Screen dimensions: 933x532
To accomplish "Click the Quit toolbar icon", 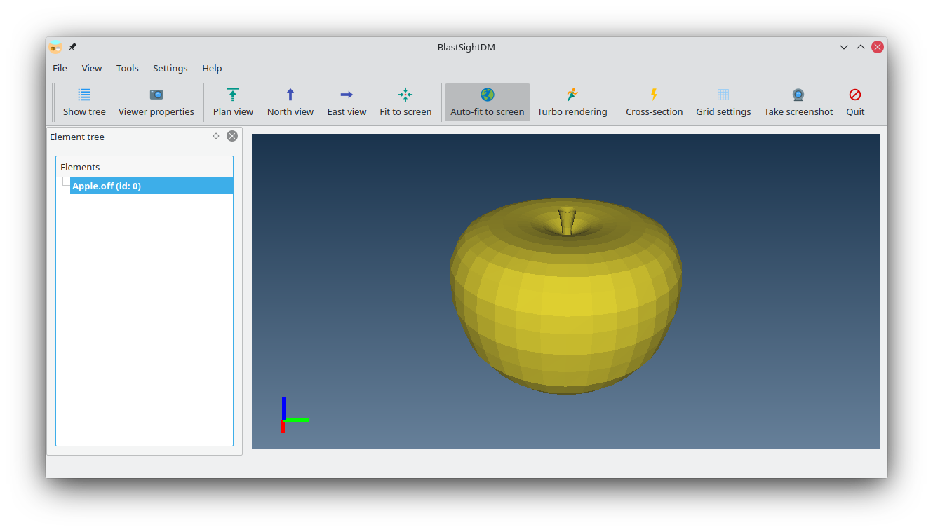I will (x=855, y=95).
